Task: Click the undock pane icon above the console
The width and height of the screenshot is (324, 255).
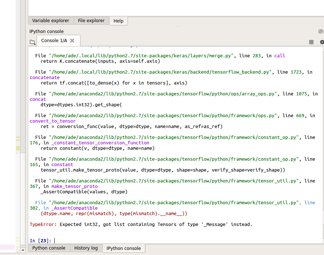Action: [320, 31]
